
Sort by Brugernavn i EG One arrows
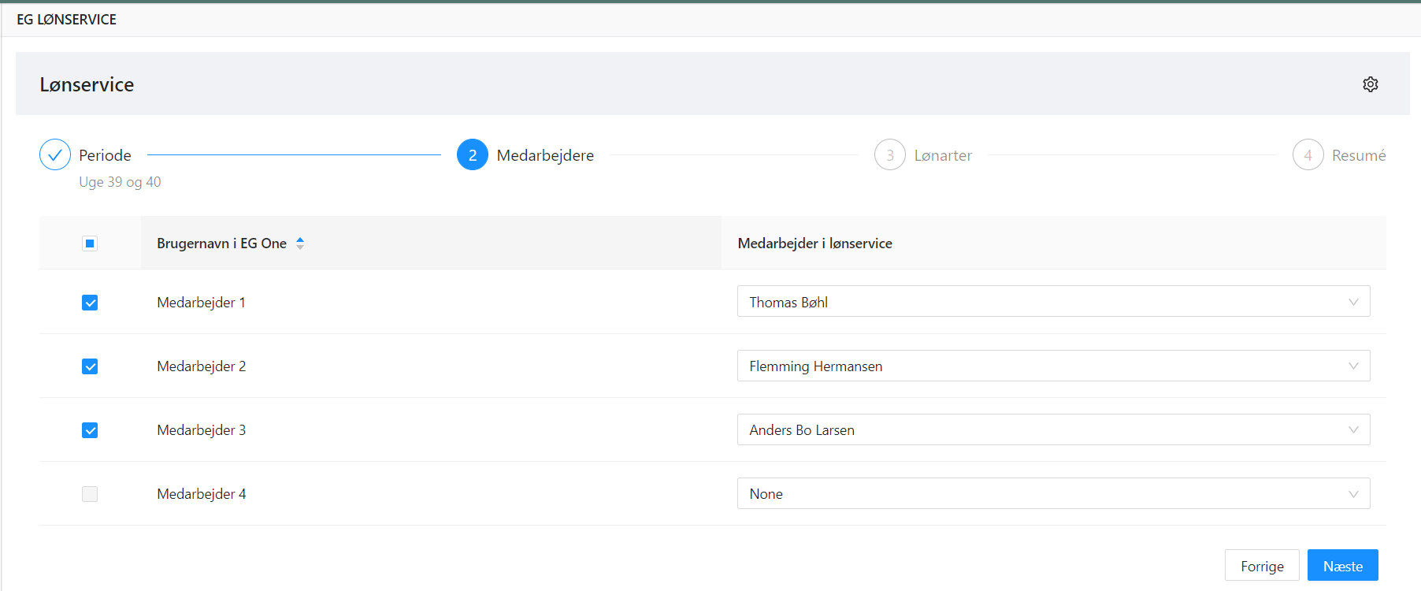tap(300, 243)
